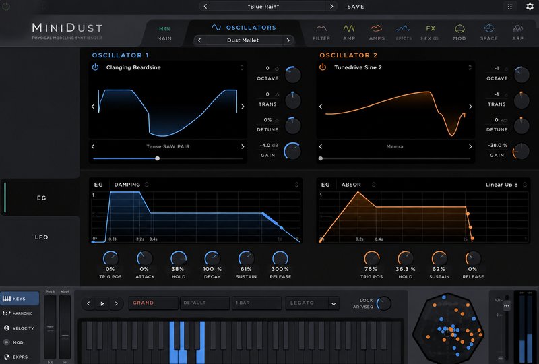Viewport: 539px width, 364px height.
Task: Open the AMPS tab
Action: (377, 33)
